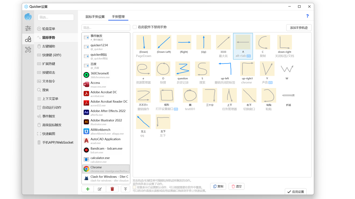Select Chrome from the application list
Screen dimensions: 355x199
[106, 169]
